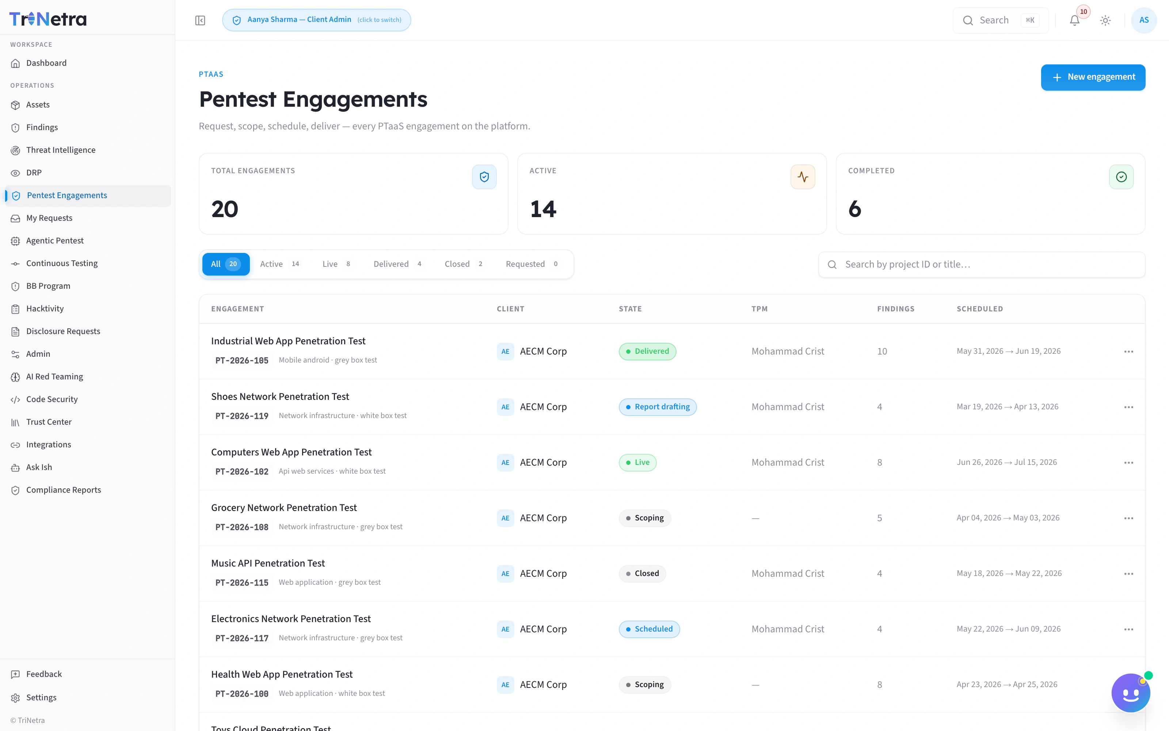Open global Search box
The width and height of the screenshot is (1169, 731).
click(x=1001, y=20)
